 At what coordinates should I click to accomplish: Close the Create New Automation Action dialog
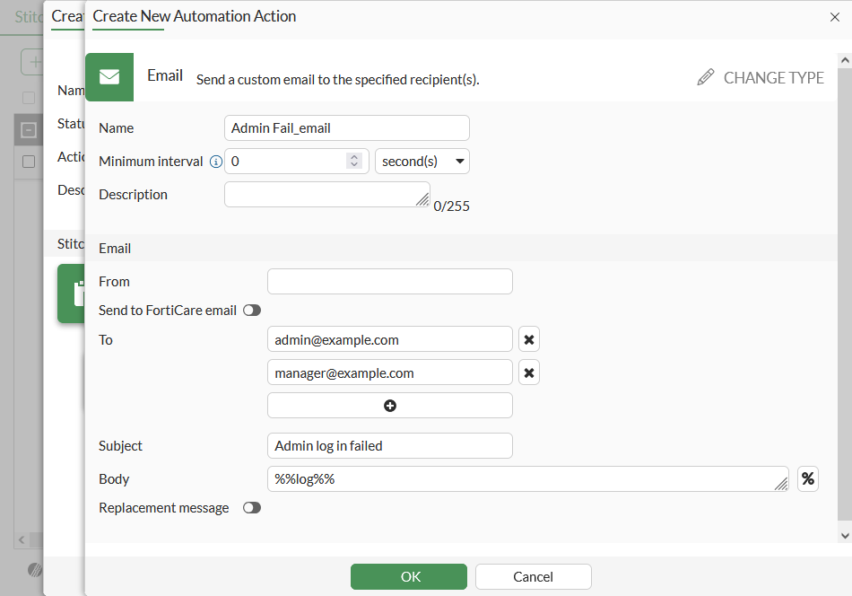(x=835, y=16)
